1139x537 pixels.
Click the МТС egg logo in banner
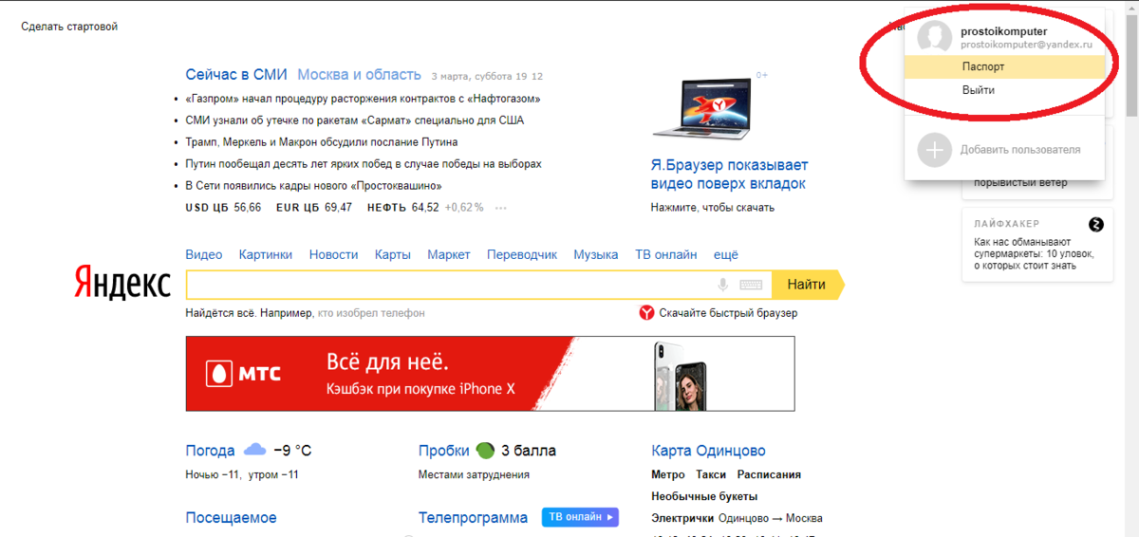[x=220, y=374]
